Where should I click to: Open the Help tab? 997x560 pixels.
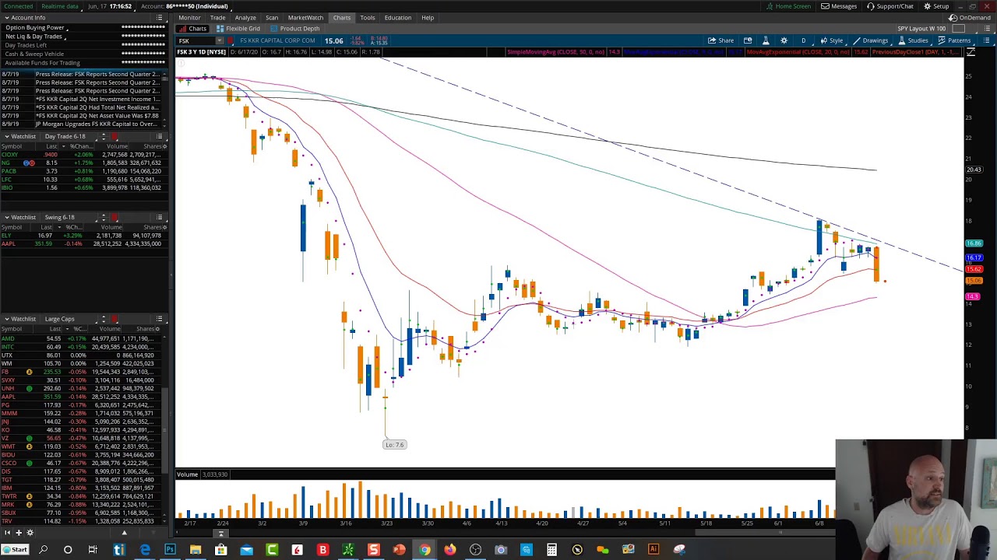coord(428,17)
